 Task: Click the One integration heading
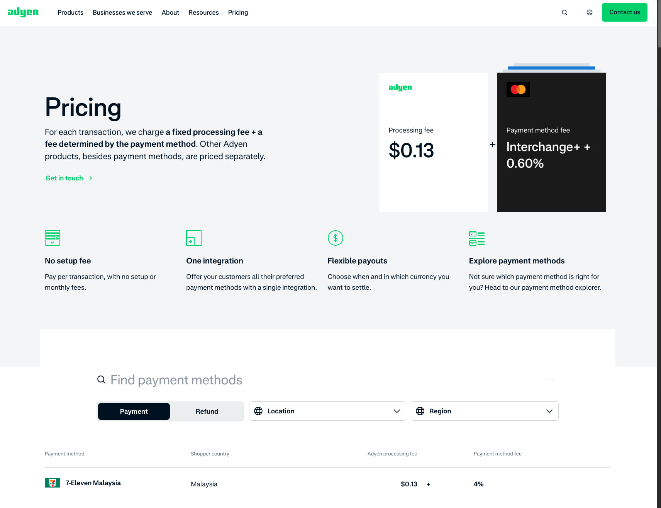click(x=215, y=261)
